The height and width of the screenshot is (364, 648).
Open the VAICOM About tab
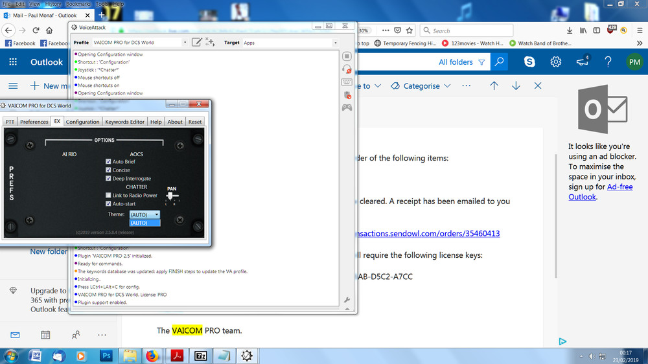(175, 122)
